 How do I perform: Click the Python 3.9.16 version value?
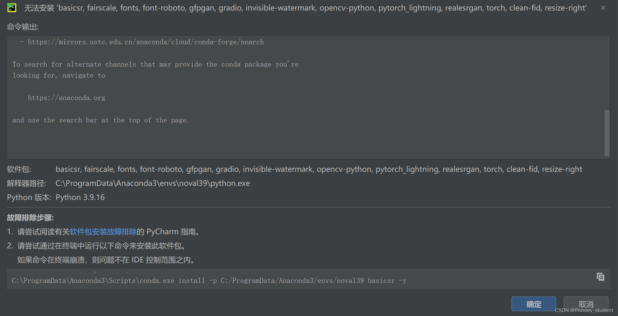click(80, 197)
